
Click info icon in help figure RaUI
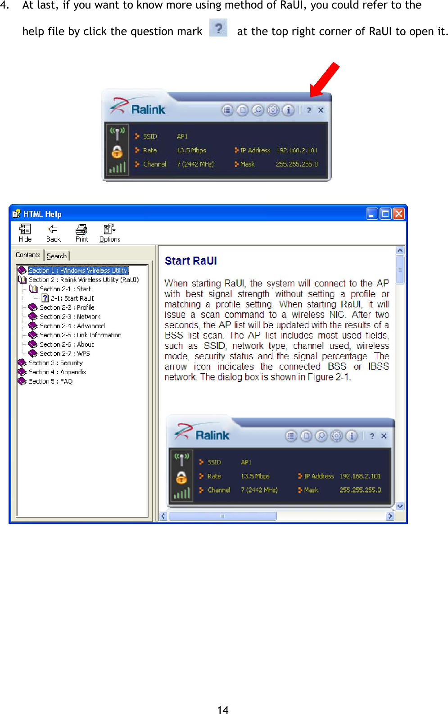(352, 436)
